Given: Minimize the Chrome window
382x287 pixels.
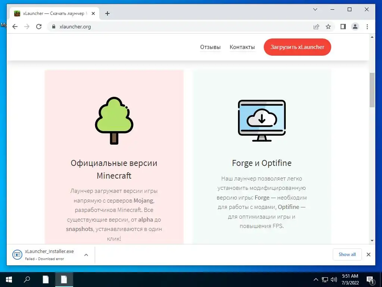Looking at the screenshot, I should click(332, 9).
